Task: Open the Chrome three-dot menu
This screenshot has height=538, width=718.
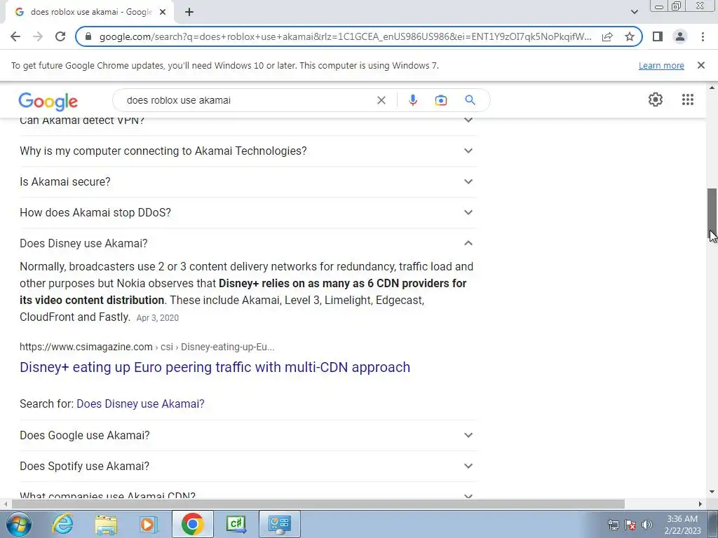Action: [x=703, y=36]
